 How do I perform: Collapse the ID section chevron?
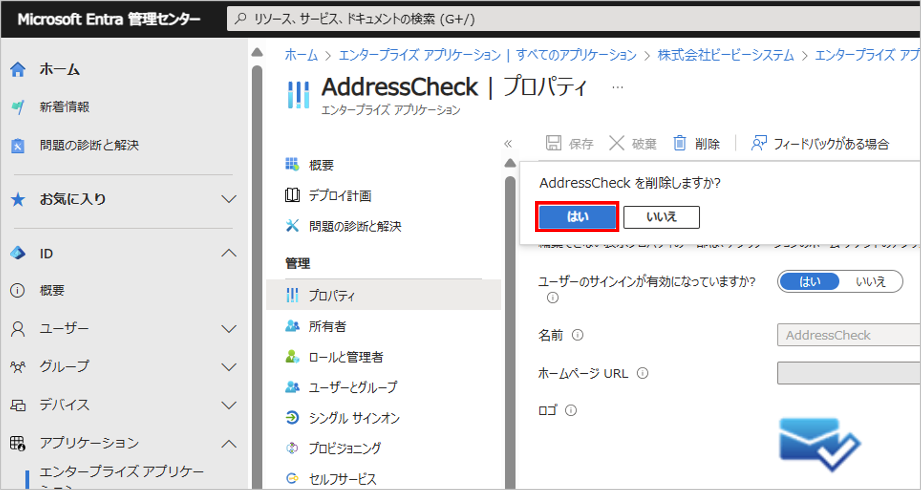click(x=229, y=254)
